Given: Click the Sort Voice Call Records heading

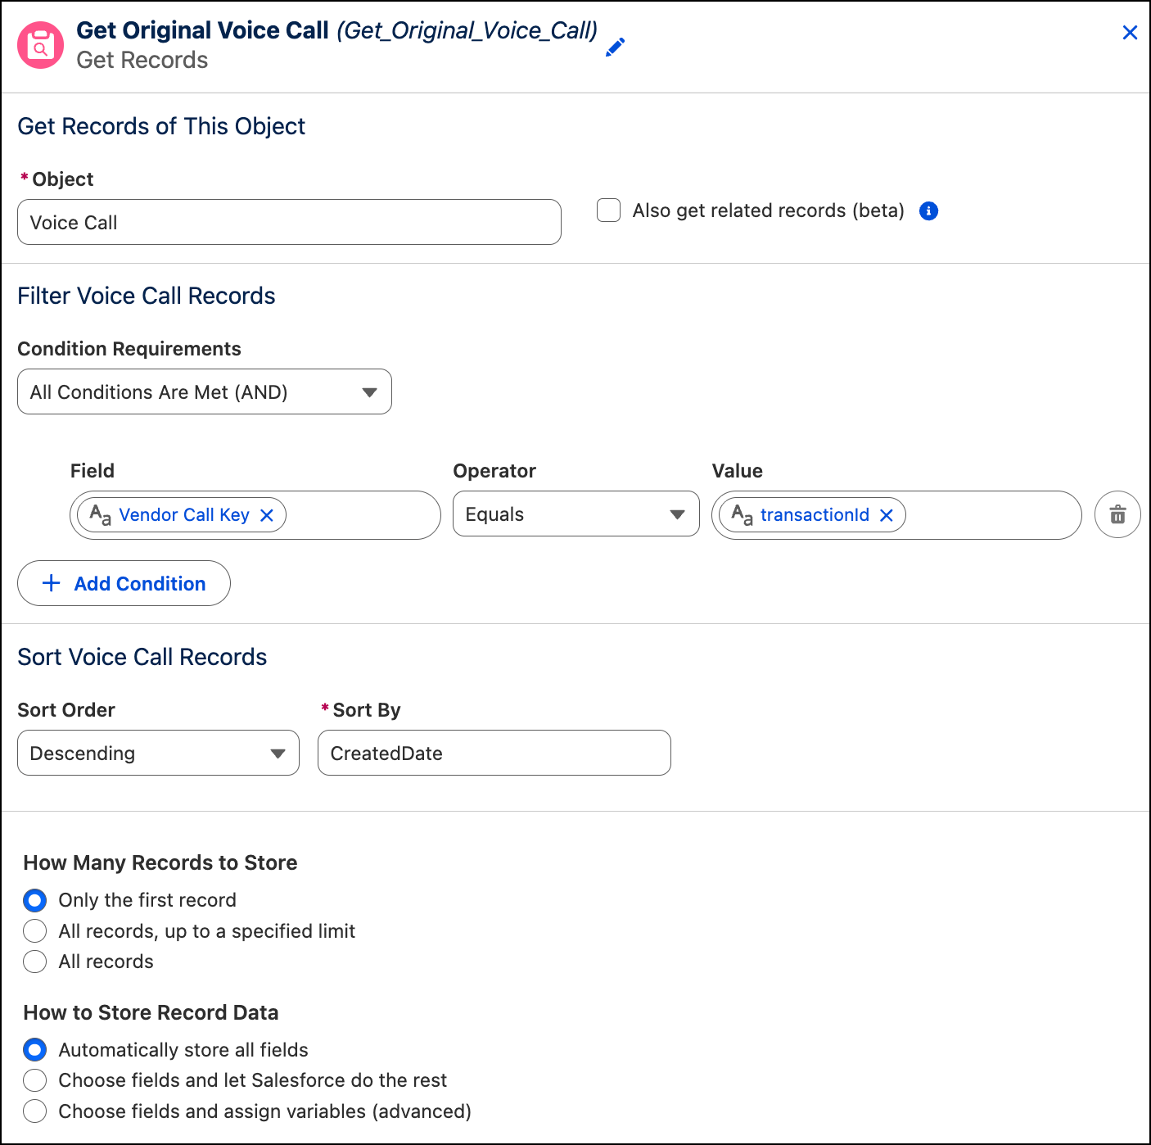Looking at the screenshot, I should 142,657.
